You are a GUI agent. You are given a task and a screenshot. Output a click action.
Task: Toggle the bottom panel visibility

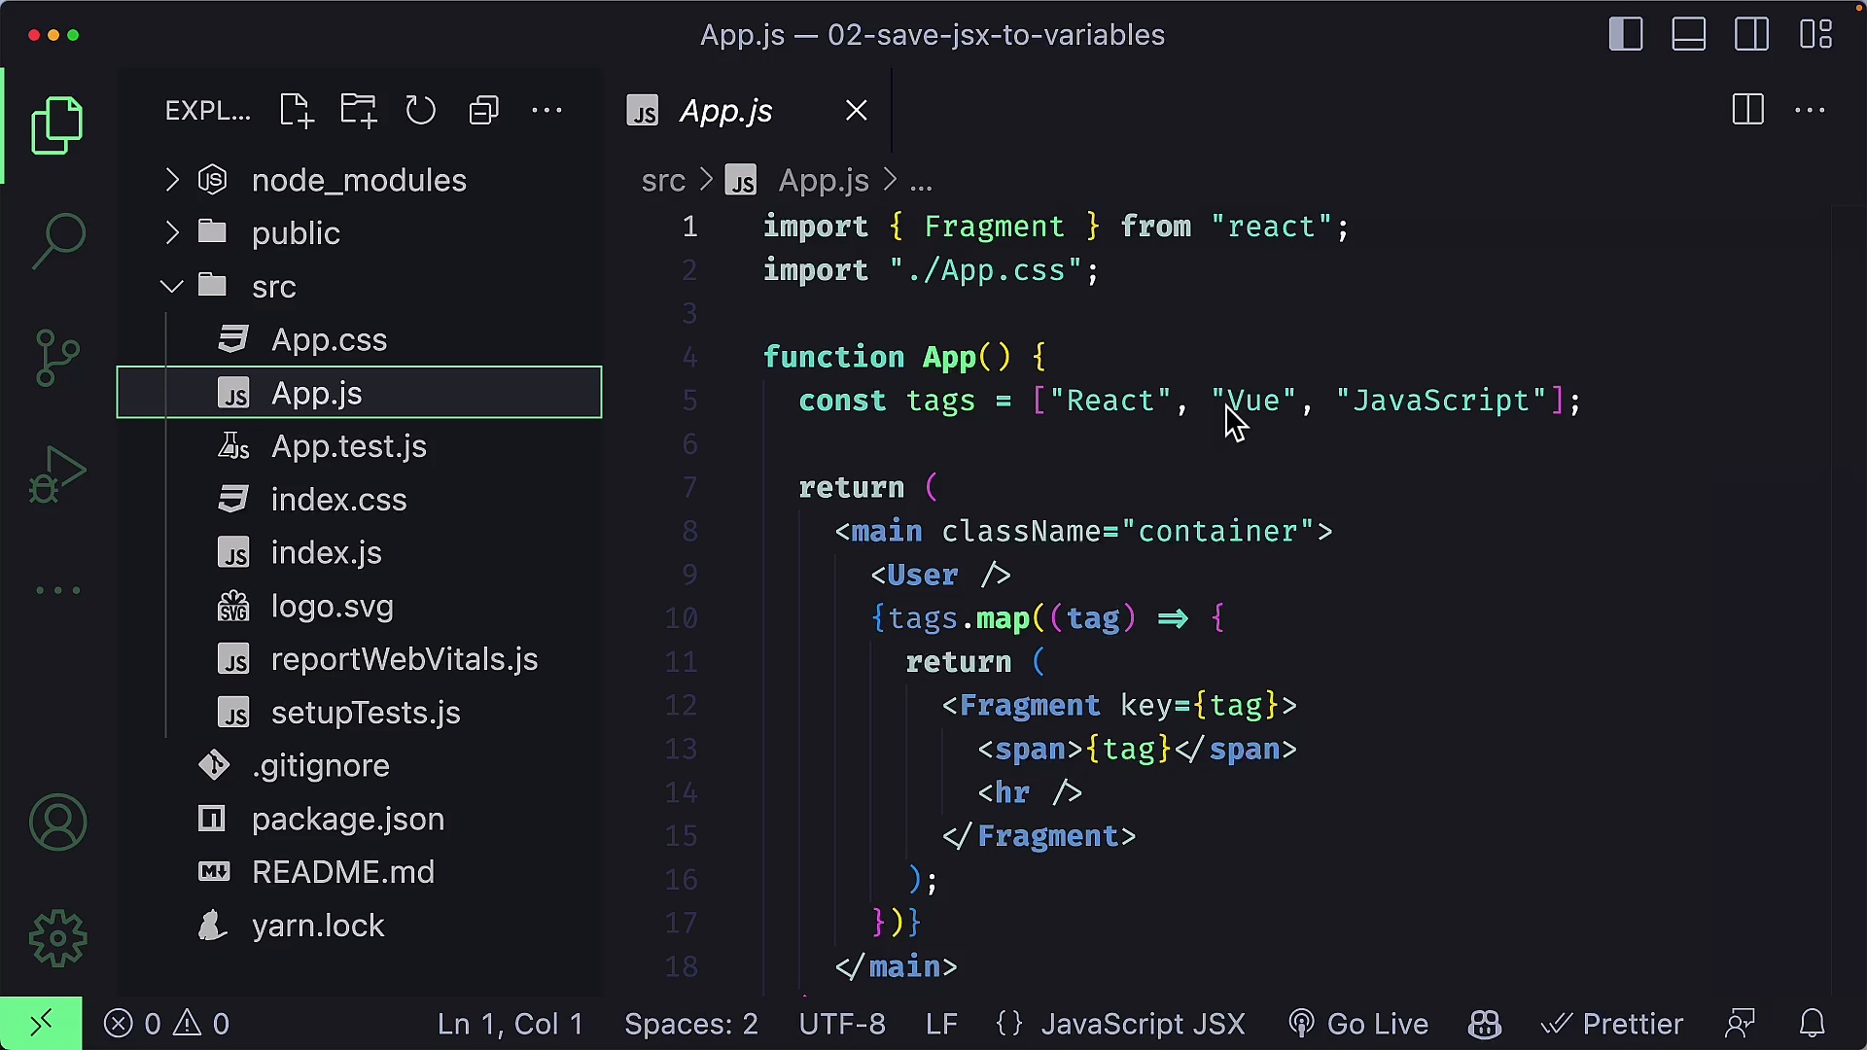click(1689, 35)
